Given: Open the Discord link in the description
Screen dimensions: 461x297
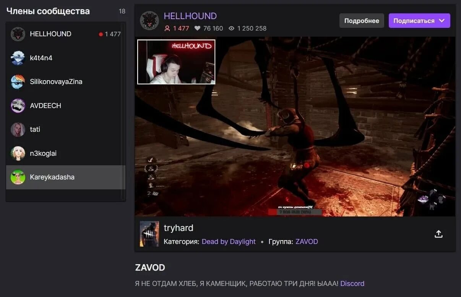Looking at the screenshot, I should tap(352, 284).
